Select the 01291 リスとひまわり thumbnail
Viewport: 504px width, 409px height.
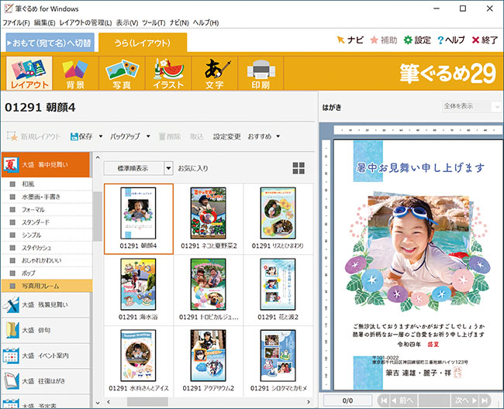coord(278,219)
